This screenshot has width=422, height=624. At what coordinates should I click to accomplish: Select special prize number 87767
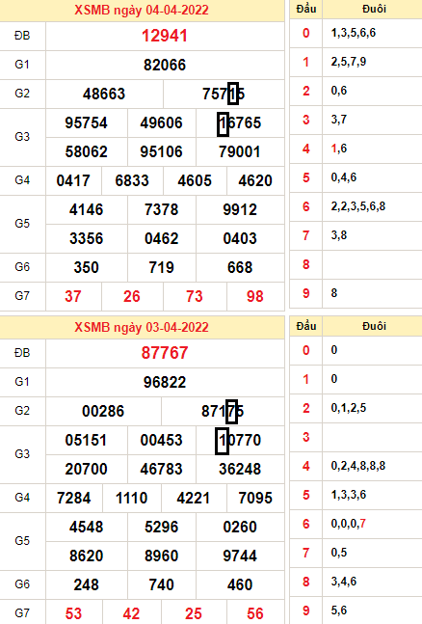pyautogui.click(x=165, y=353)
